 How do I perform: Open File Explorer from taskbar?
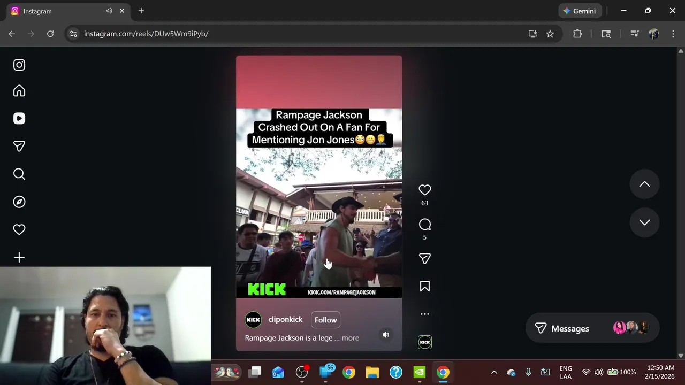click(372, 372)
